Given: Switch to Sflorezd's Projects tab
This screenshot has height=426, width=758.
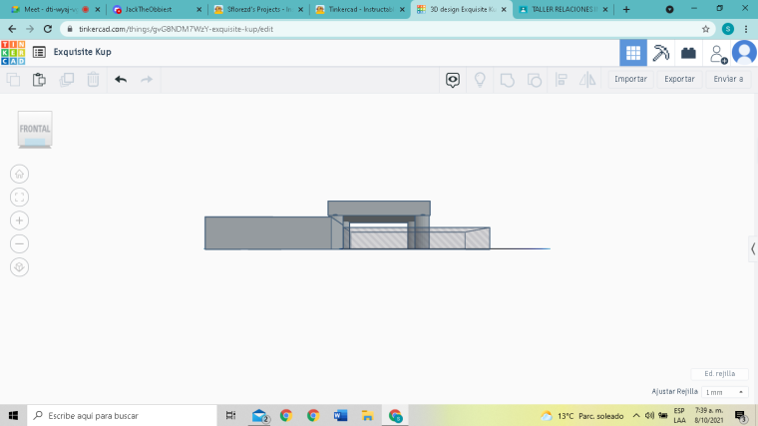Looking at the screenshot, I should 258,9.
